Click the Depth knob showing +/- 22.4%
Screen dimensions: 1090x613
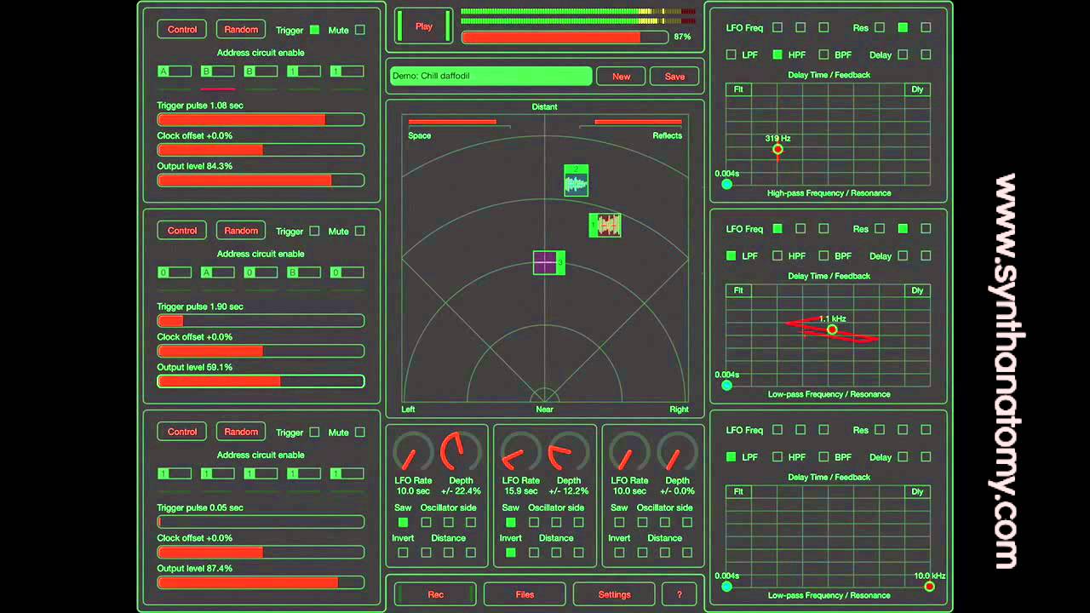(x=461, y=452)
